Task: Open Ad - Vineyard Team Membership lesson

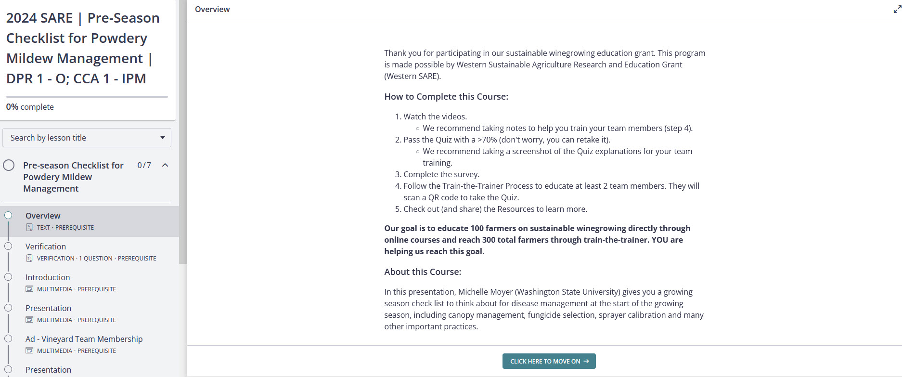Action: coord(84,339)
